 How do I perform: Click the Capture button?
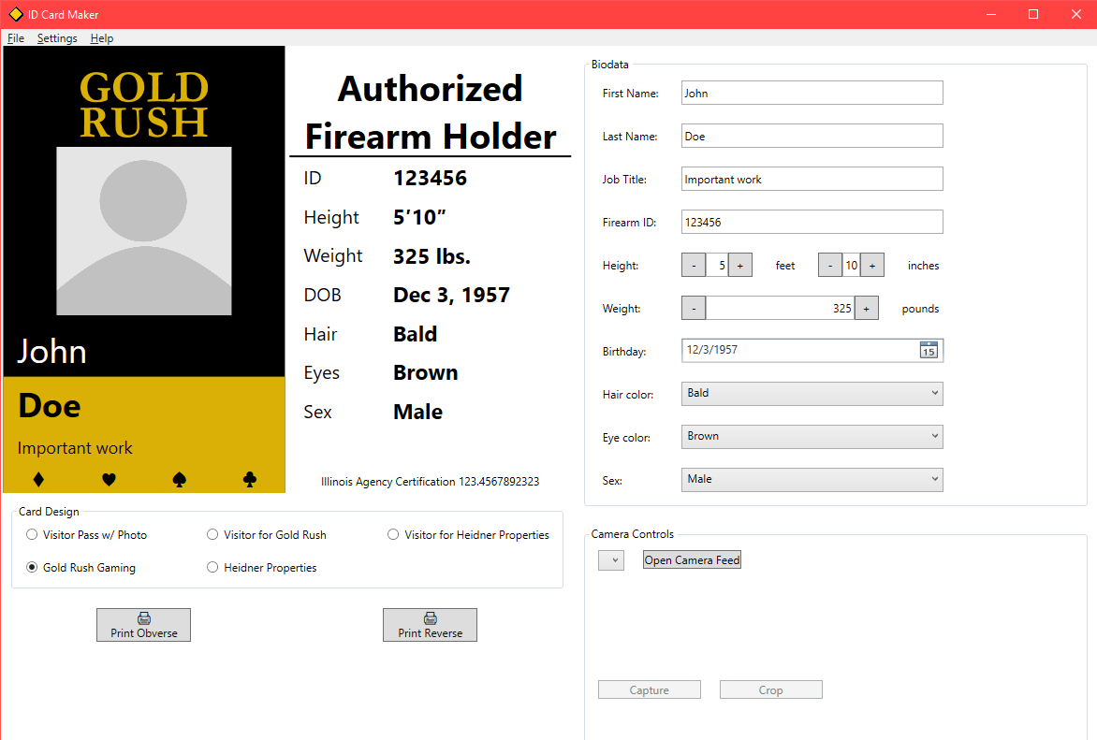649,689
